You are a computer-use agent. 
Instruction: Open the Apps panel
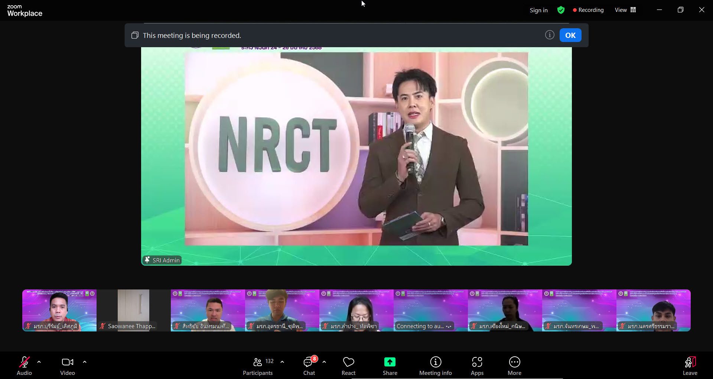pyautogui.click(x=477, y=366)
